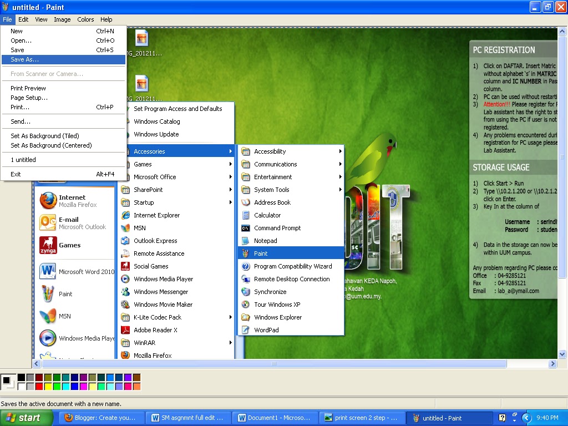The height and width of the screenshot is (426, 568).
Task: Pick the yellow color swatch in the palette
Action: click(x=48, y=387)
